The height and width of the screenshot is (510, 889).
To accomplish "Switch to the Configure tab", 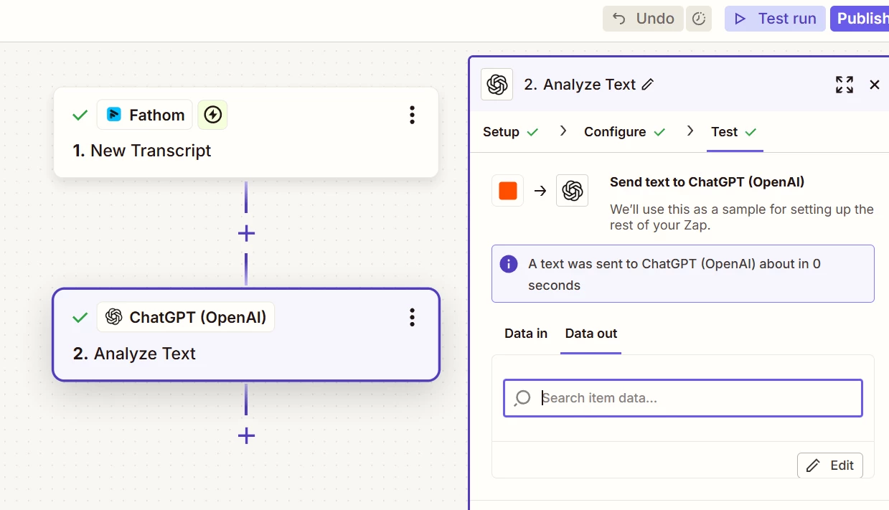I will 625,132.
